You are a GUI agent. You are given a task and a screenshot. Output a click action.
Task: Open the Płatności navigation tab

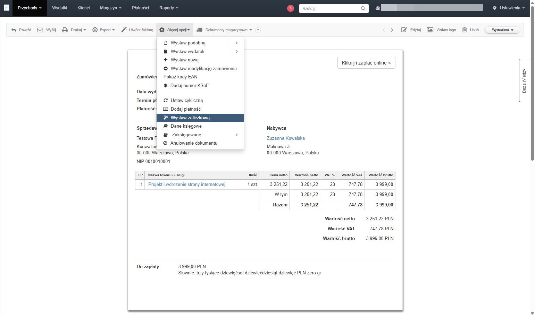pos(141,8)
